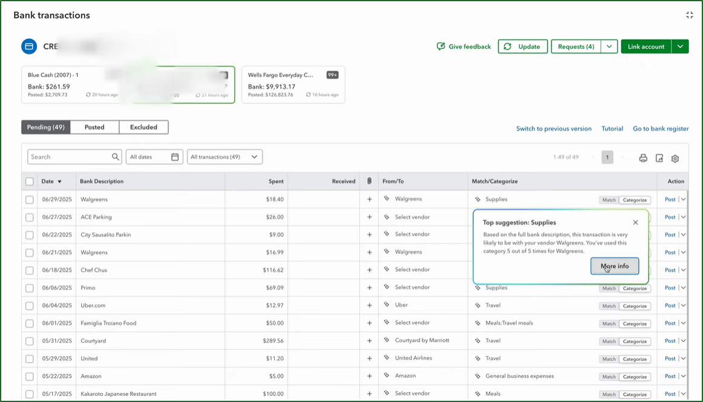Expand Post options arrow for Courtyard row
The width and height of the screenshot is (703, 402).
tap(683, 341)
